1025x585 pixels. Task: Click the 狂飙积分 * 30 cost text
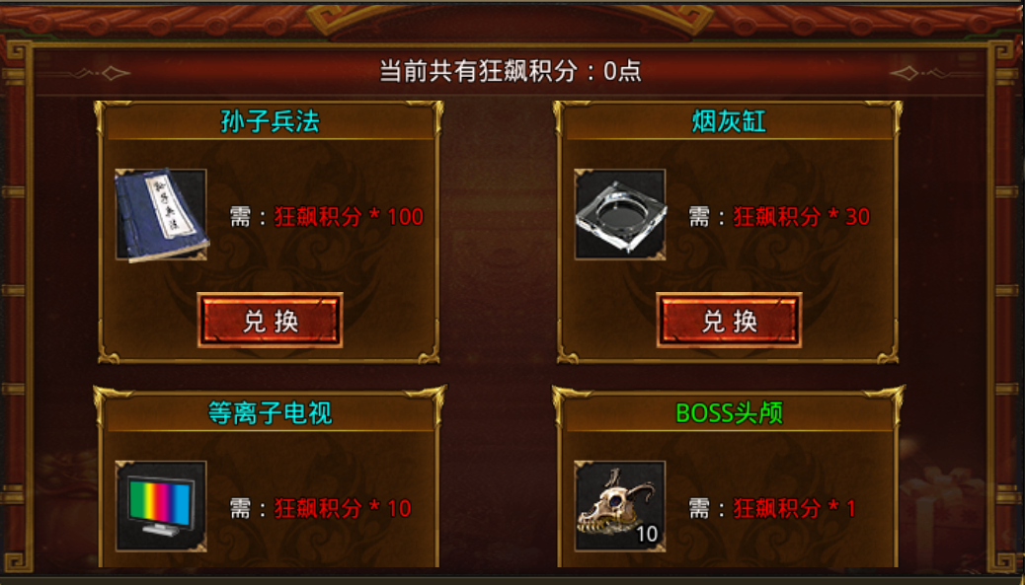(802, 217)
